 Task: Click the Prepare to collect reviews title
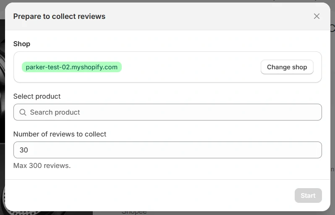tap(59, 16)
